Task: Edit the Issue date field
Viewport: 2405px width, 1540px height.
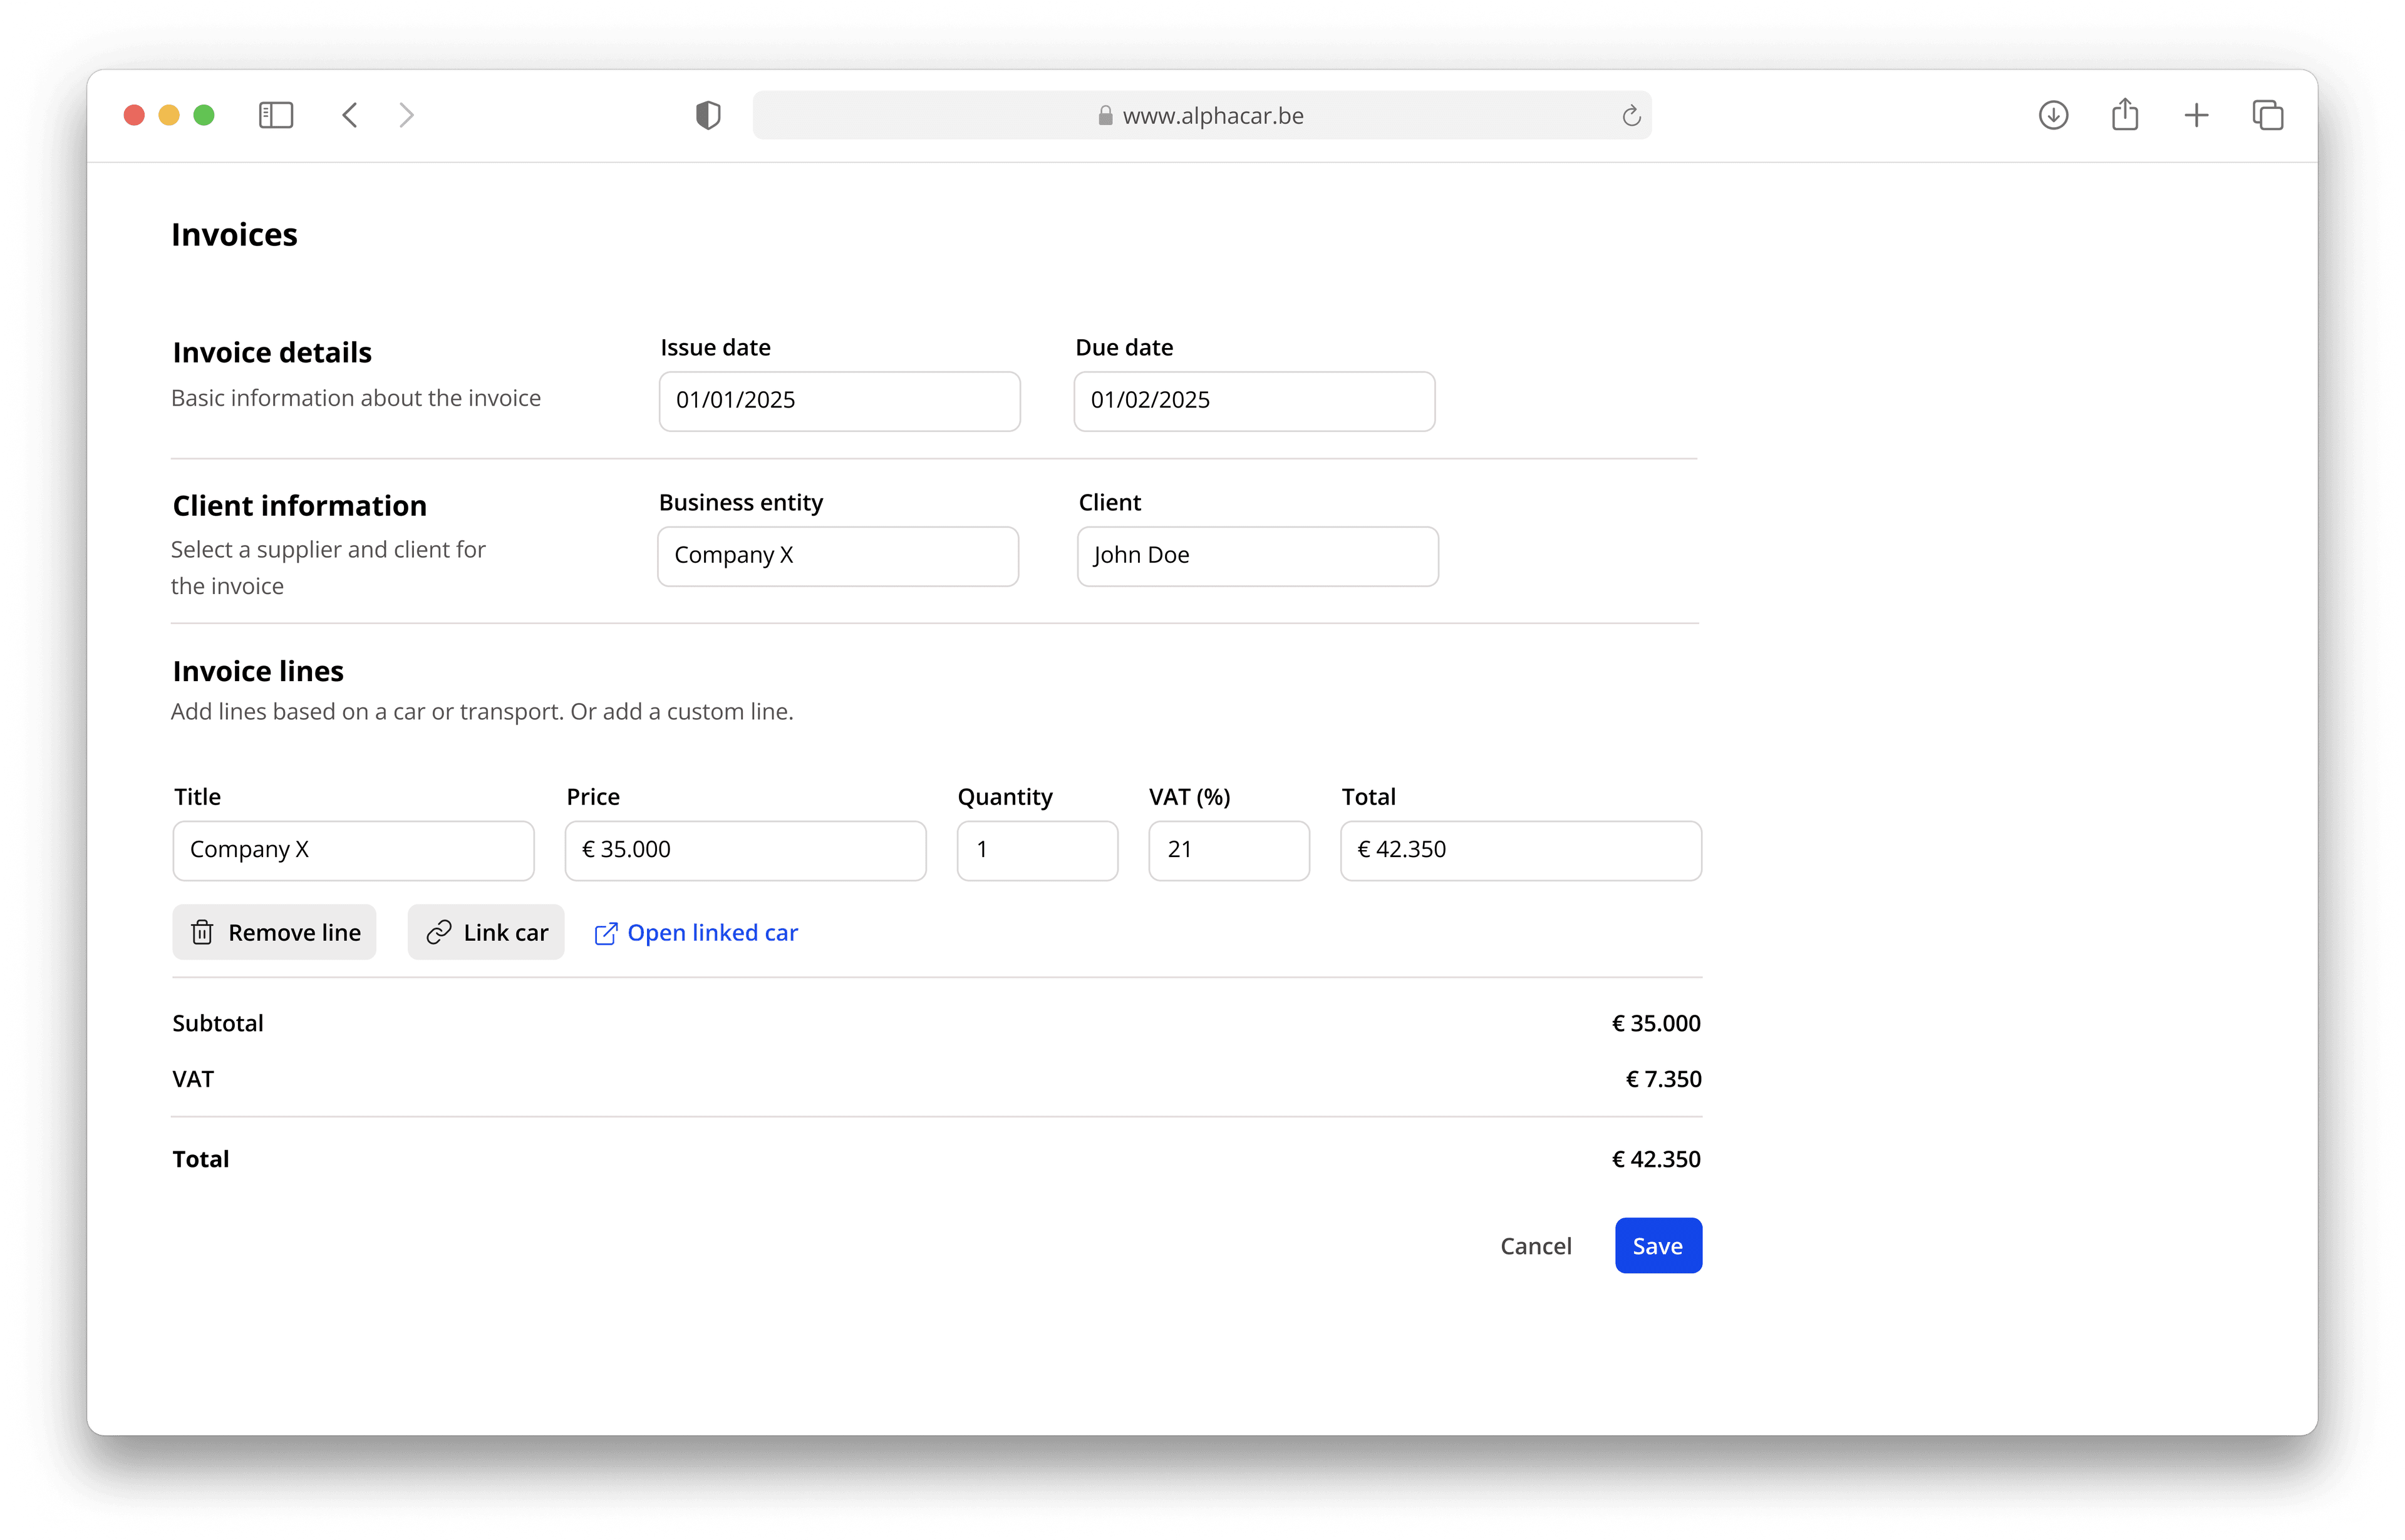Action: (839, 401)
